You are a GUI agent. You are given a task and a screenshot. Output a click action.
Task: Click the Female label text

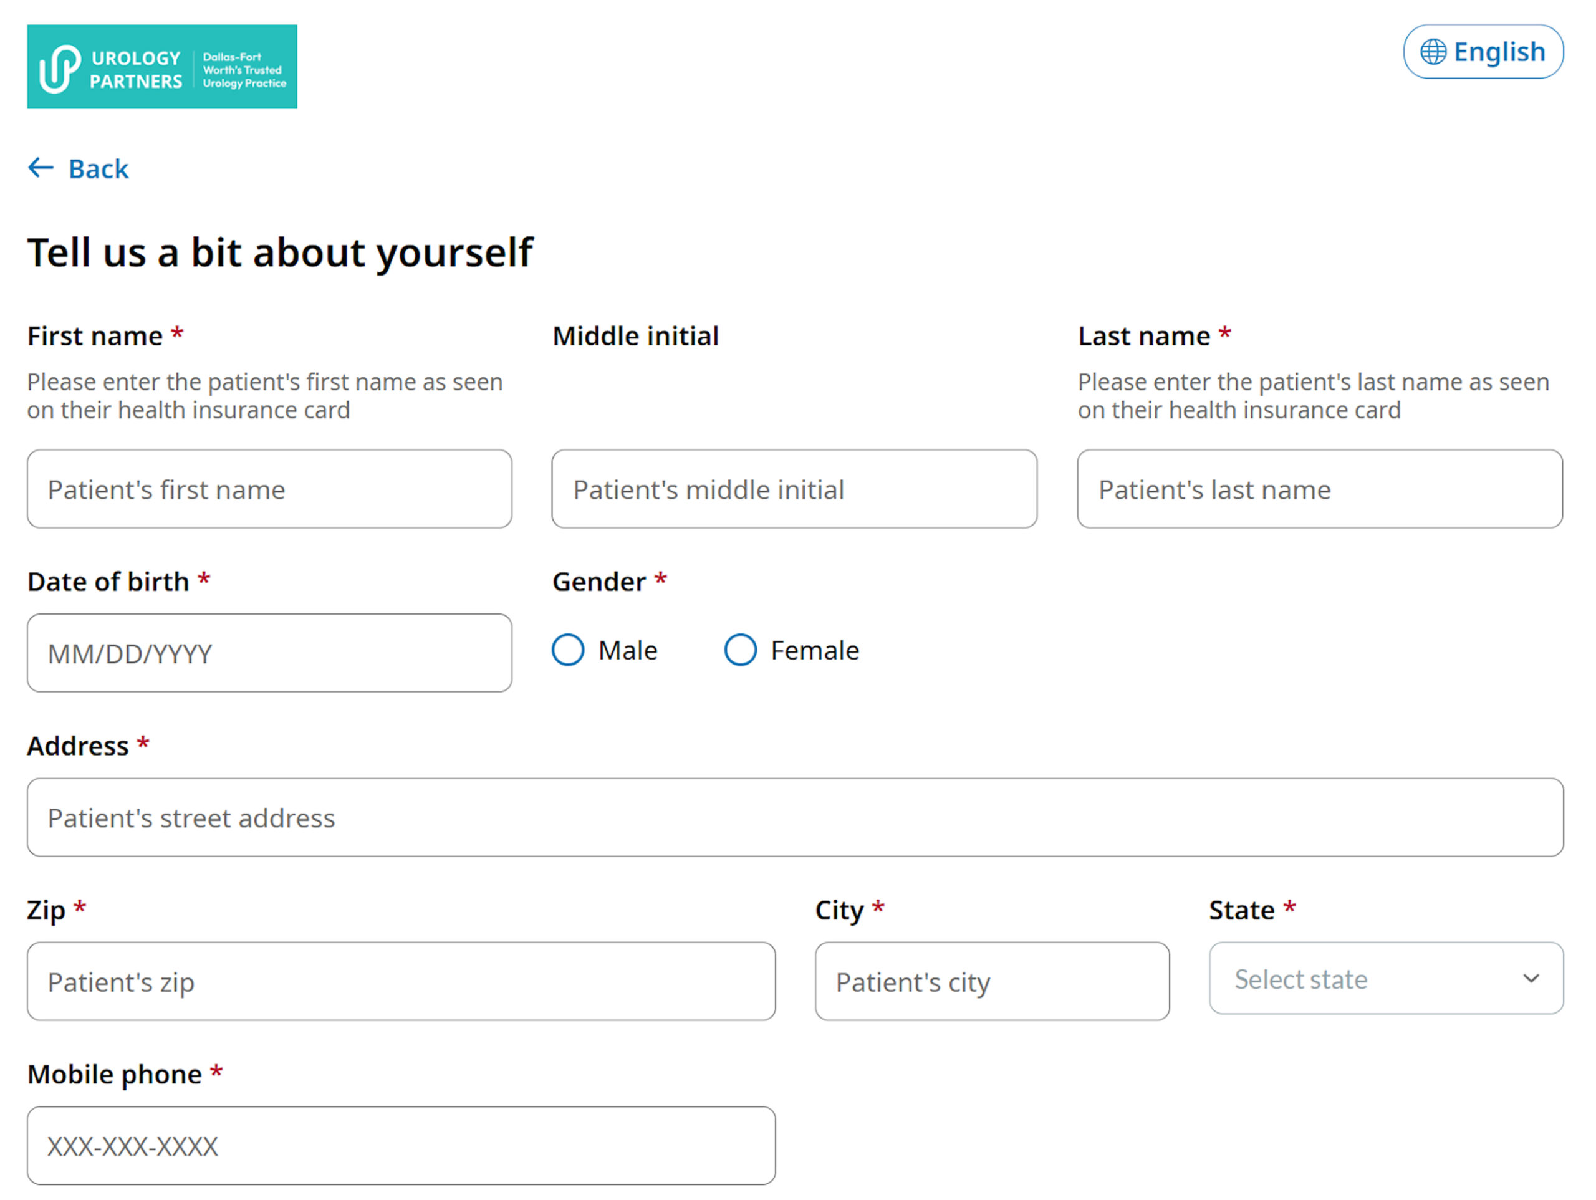[815, 650]
